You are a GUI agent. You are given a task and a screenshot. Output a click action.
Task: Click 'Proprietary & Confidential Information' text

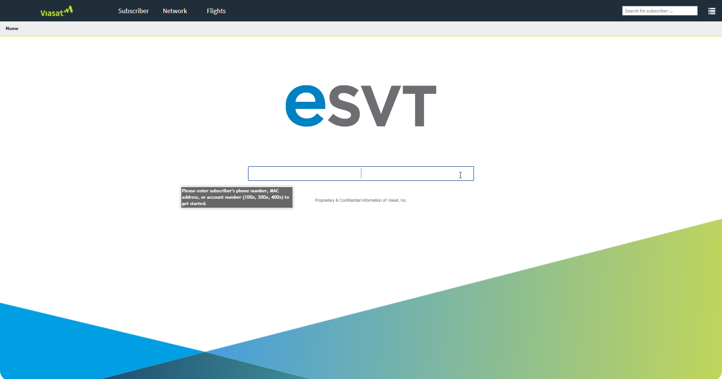point(348,201)
